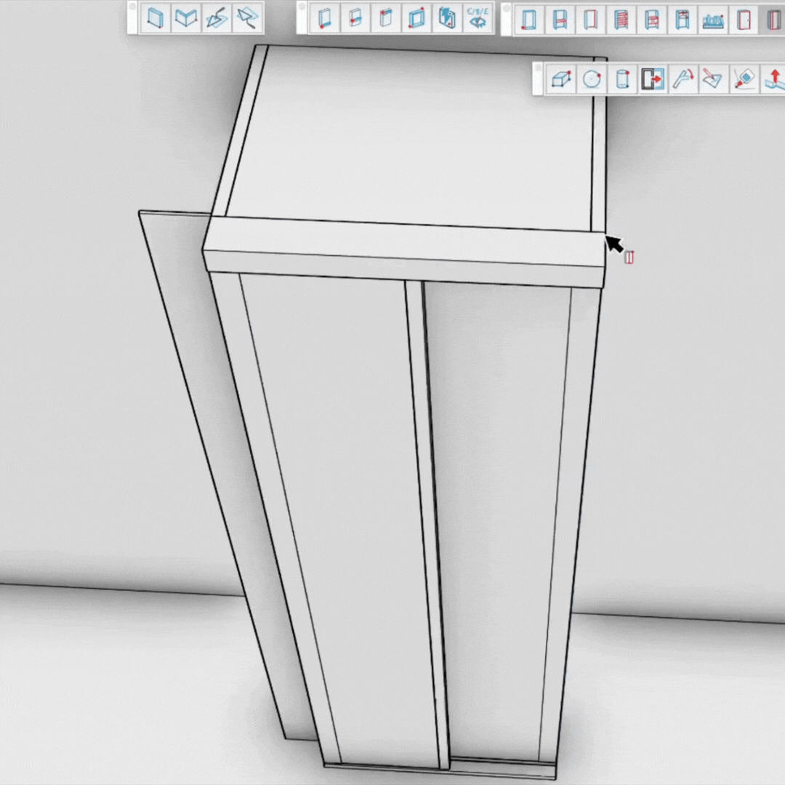
Task: Select the square frame panel tool
Action: click(x=416, y=18)
